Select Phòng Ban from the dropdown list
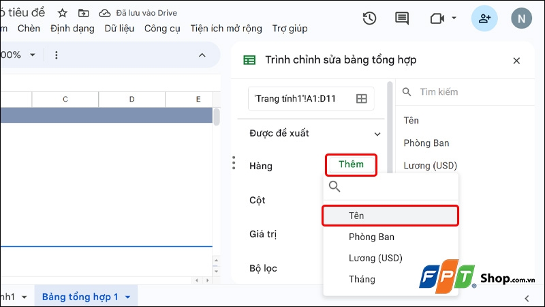Viewport: 545px width, 307px height. click(390, 237)
